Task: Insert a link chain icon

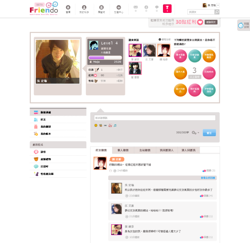Action: point(105,126)
